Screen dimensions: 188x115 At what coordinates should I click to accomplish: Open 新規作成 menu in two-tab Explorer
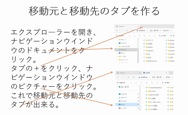pos(121,83)
